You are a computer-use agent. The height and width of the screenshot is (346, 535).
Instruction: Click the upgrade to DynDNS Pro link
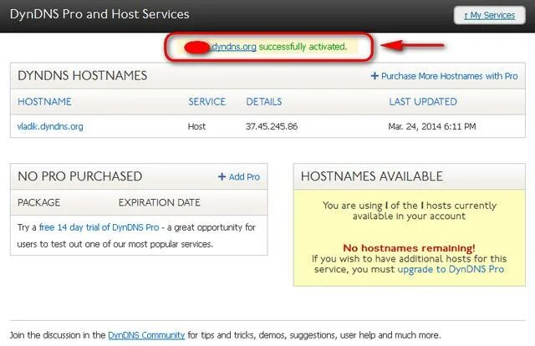[451, 269]
